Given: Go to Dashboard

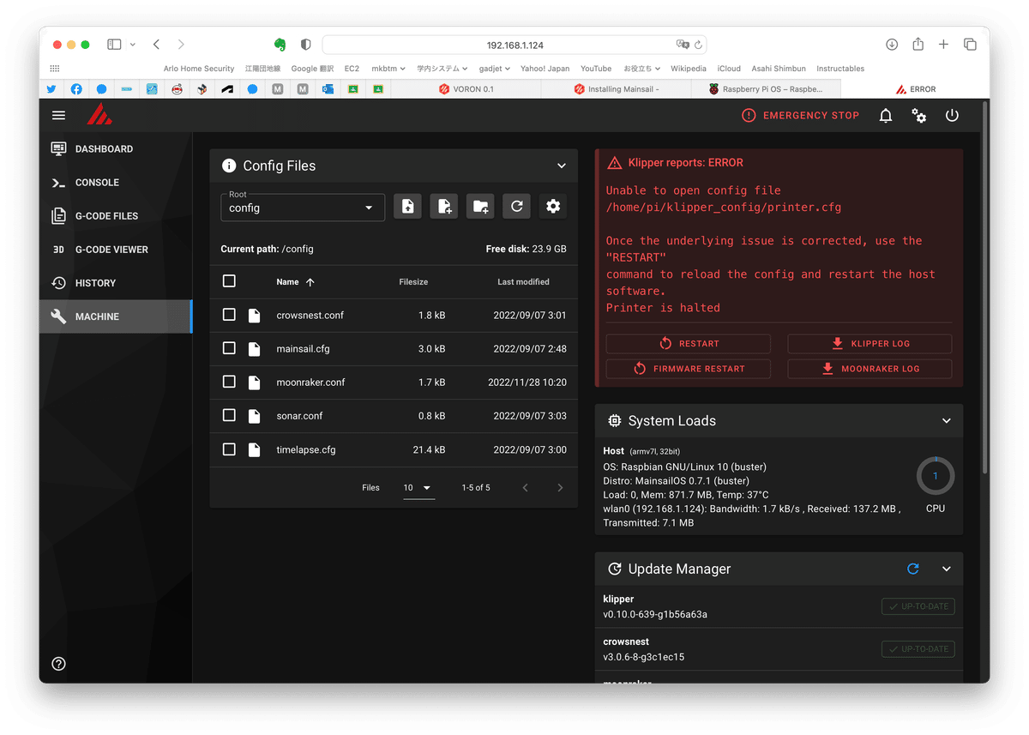Looking at the screenshot, I should tap(116, 148).
